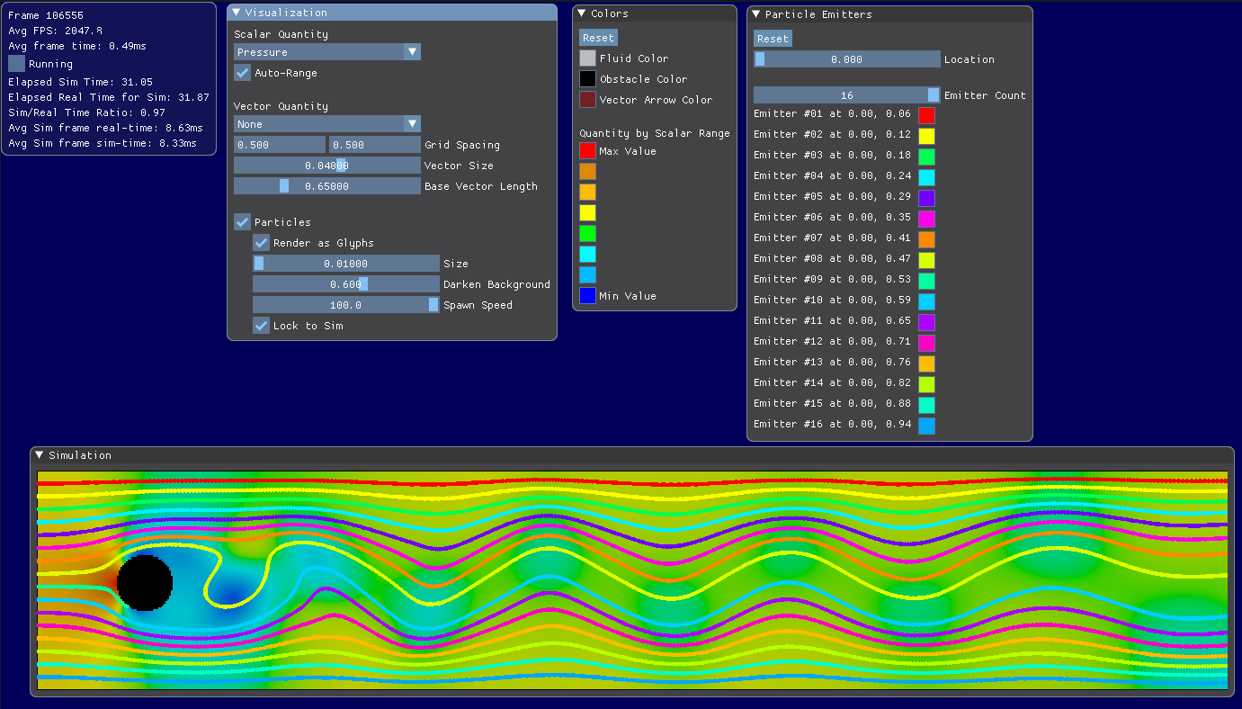The image size is (1242, 709).
Task: Collapse the Visualization panel
Action: point(237,13)
